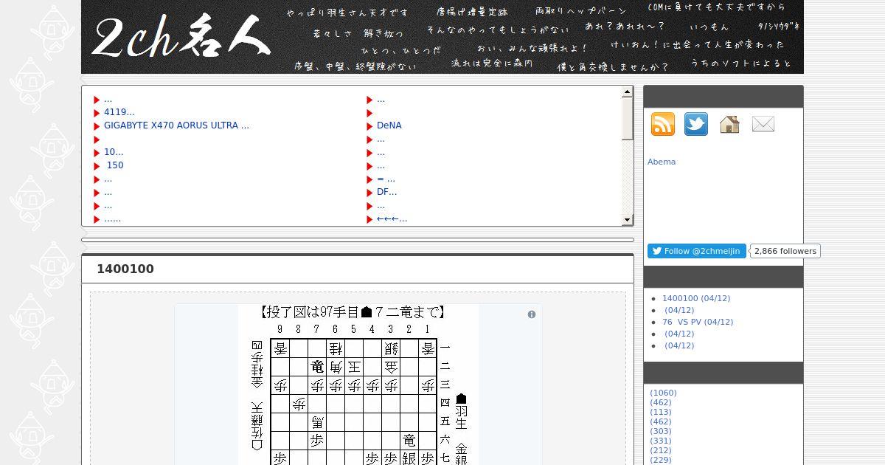Click the red arrow beside GIGABYTE X470
This screenshot has width=885, height=465.
coord(97,126)
